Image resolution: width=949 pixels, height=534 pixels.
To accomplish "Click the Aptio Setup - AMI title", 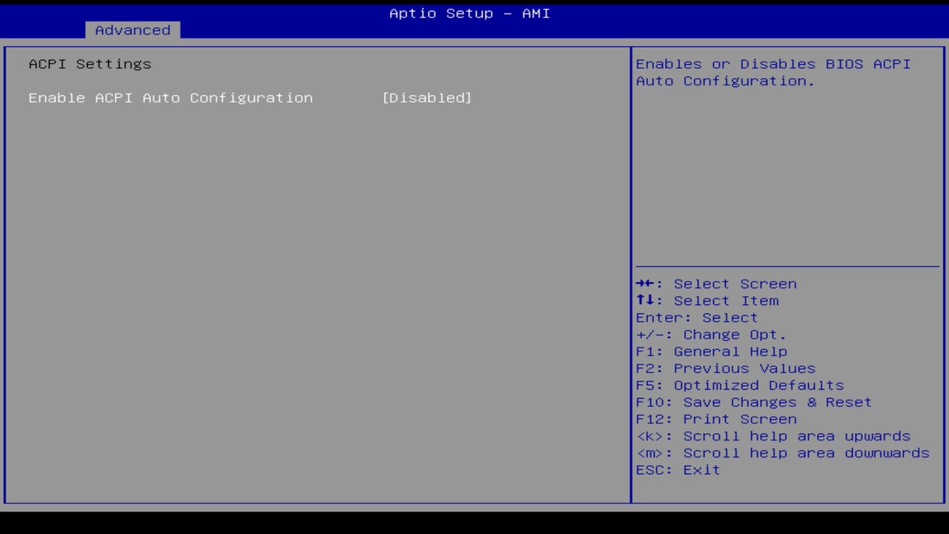I will [x=469, y=13].
